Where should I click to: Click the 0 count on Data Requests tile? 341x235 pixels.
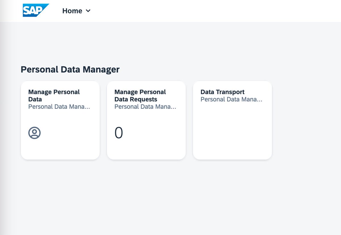[119, 133]
